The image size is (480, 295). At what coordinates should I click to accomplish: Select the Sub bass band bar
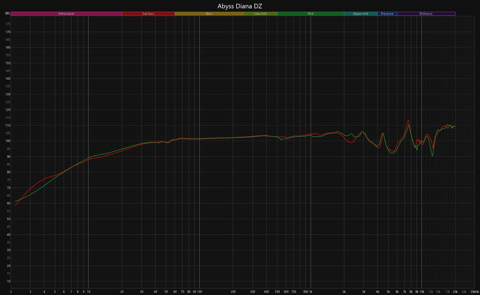(148, 14)
